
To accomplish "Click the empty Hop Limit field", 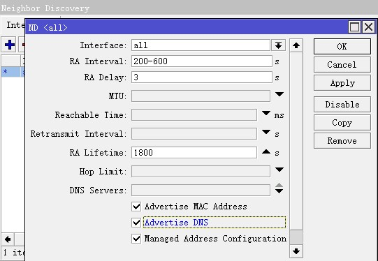I will (x=201, y=172).
